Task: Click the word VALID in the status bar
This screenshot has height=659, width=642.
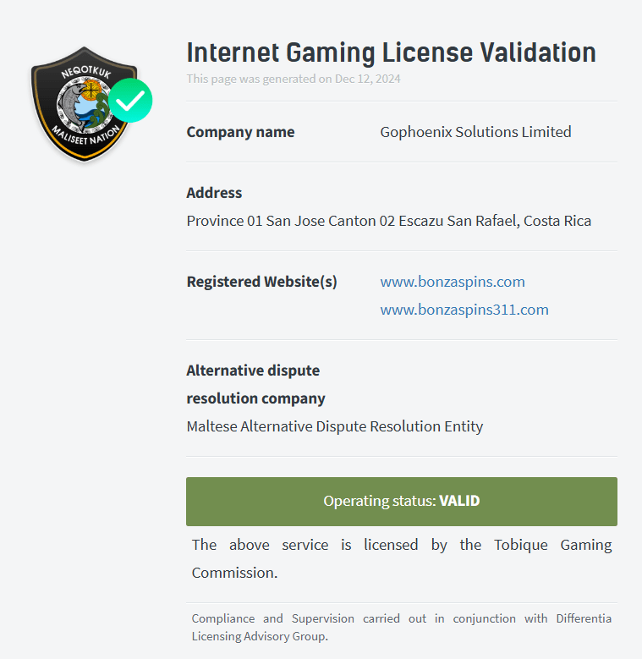Action: [x=459, y=501]
